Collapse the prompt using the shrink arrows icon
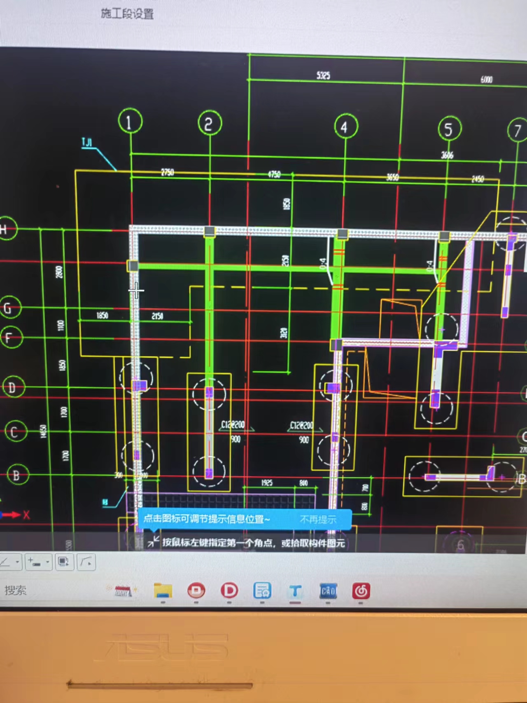The height and width of the screenshot is (703, 527). click(x=153, y=542)
